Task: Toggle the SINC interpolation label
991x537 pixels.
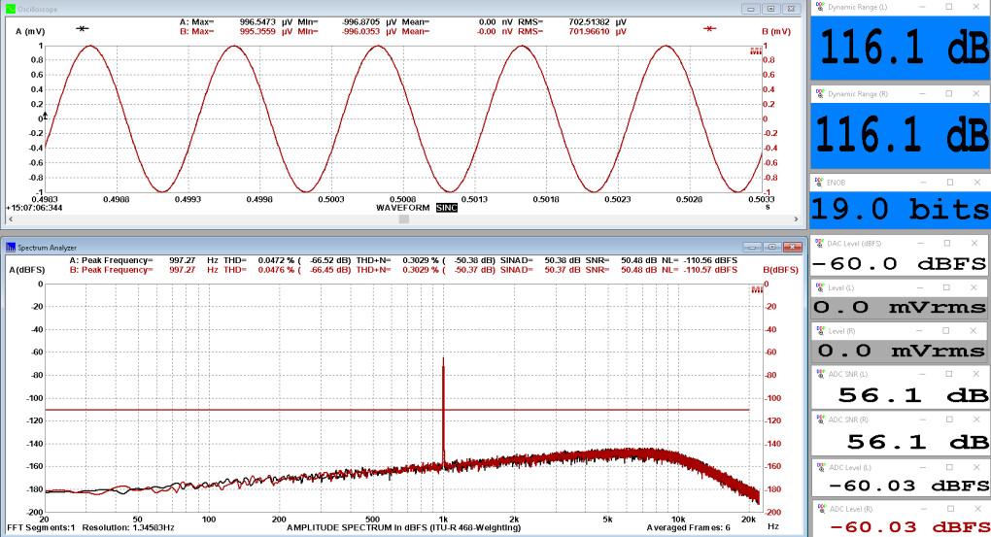Action: (x=446, y=208)
